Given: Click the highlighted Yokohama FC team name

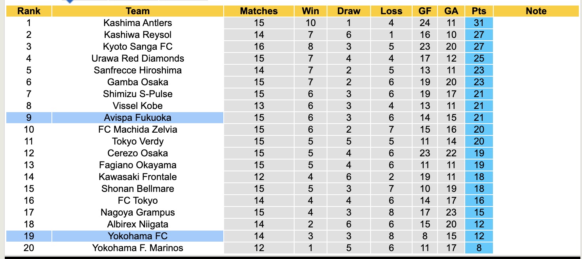Looking at the screenshot, I should (x=137, y=236).
